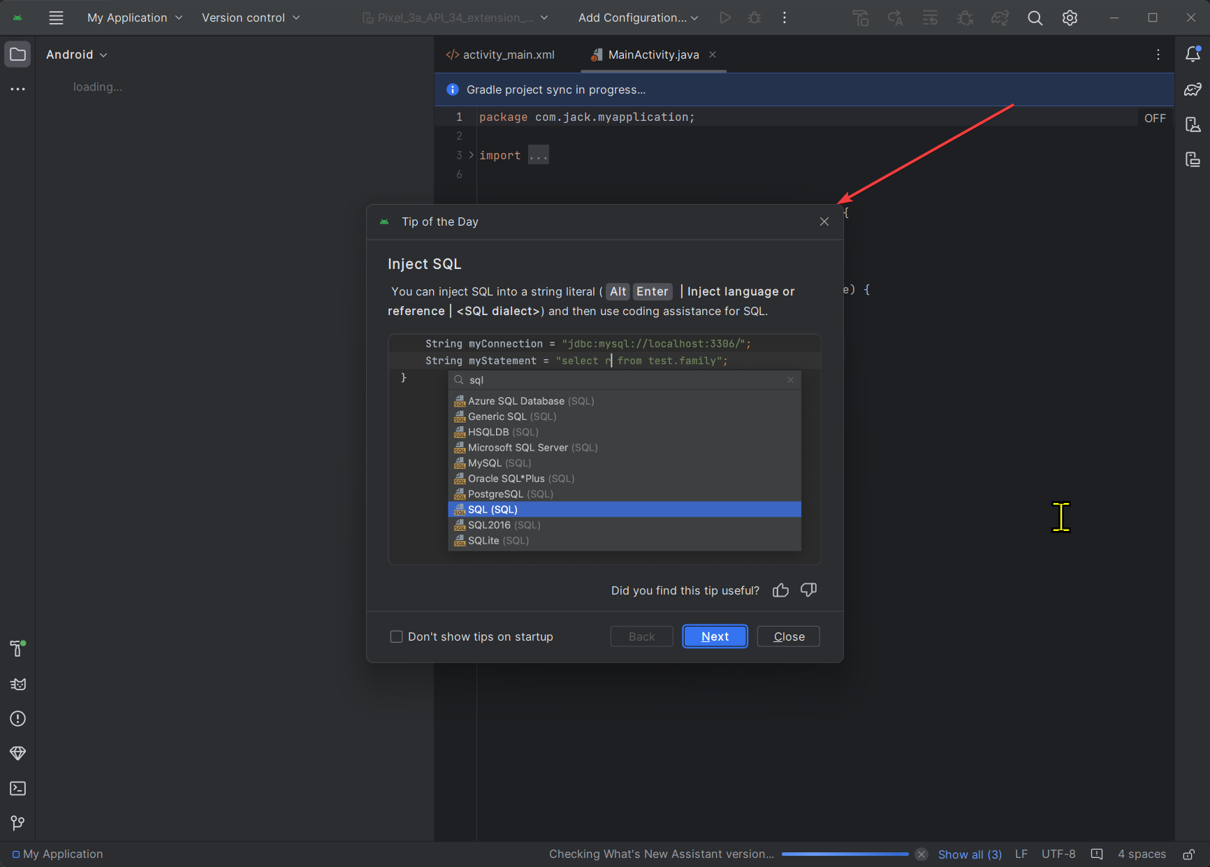Viewport: 1210px width, 867px height.
Task: Switch to activity_main.xml tab
Action: [x=500, y=54]
